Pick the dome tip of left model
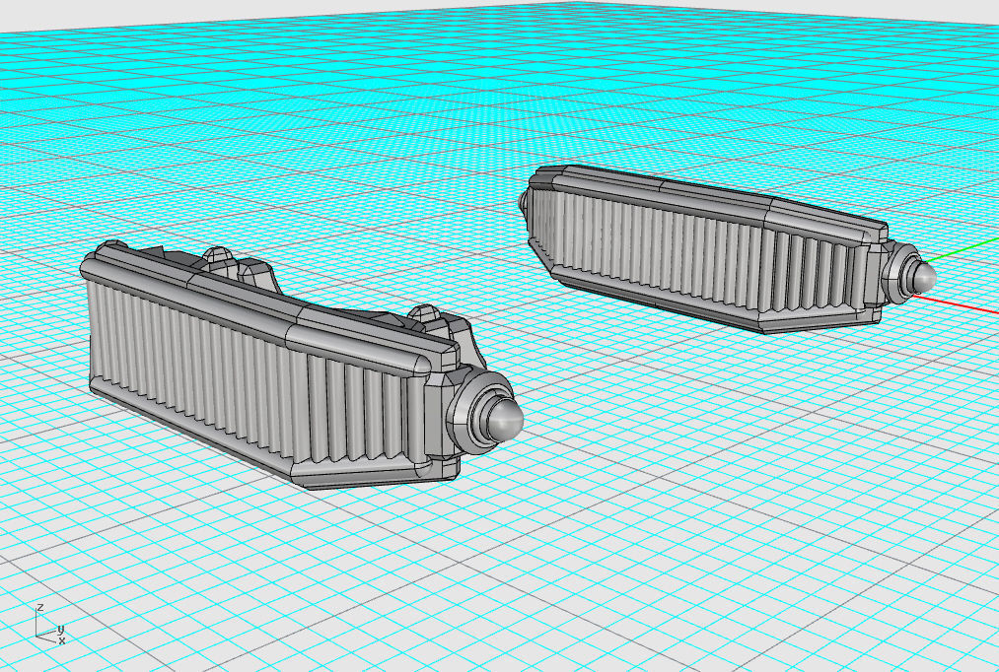 tap(504, 418)
